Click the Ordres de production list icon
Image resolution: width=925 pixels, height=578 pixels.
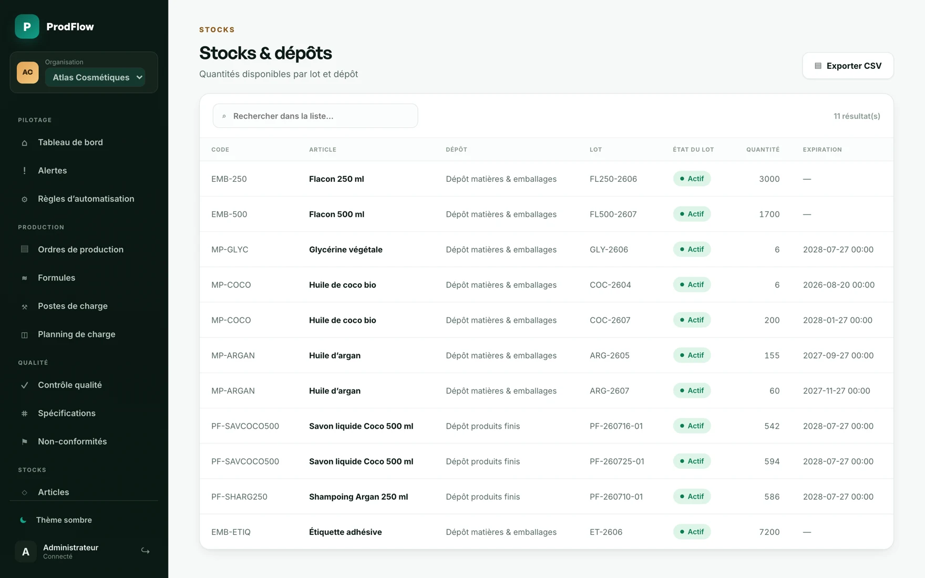24,249
